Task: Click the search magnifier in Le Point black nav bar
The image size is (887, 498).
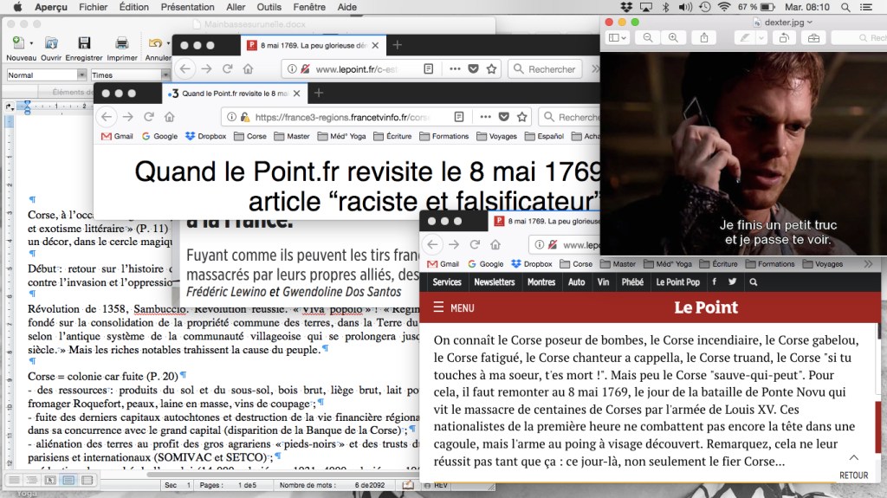Action: (x=754, y=282)
